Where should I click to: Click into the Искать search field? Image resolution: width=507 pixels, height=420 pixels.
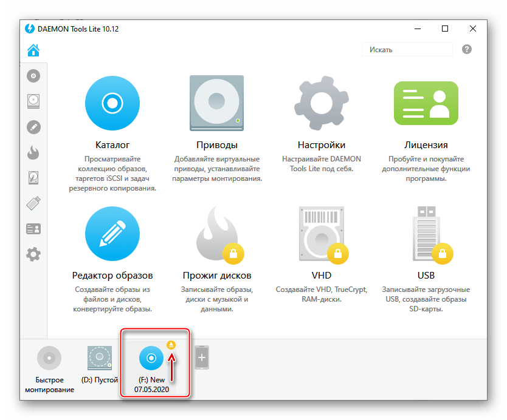click(x=407, y=50)
